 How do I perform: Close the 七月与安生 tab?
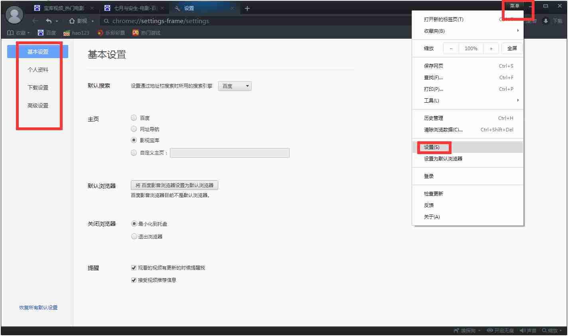click(162, 8)
